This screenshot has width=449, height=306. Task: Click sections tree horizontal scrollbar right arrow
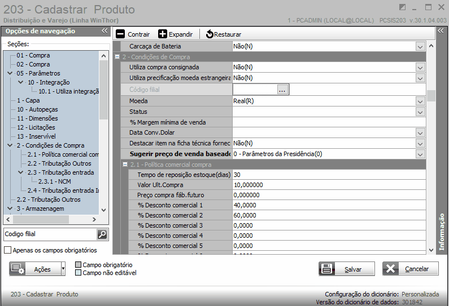[94, 219]
